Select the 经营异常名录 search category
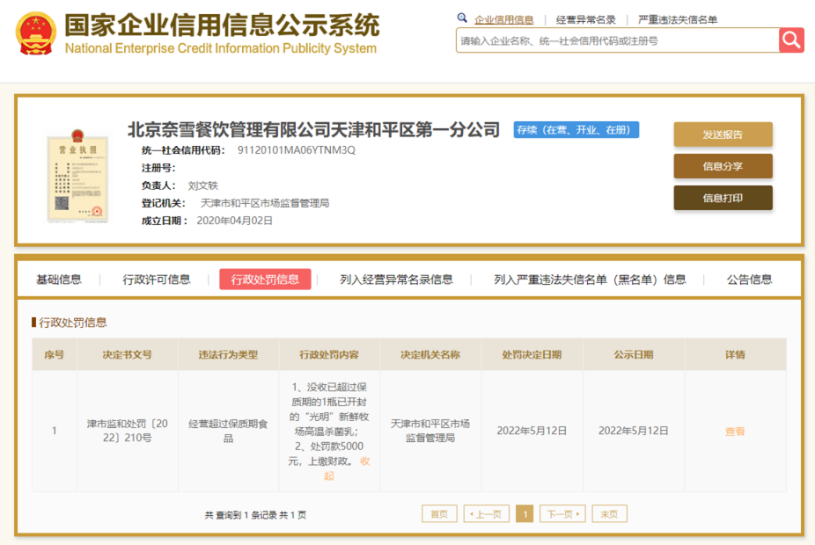This screenshot has width=815, height=545. tap(586, 19)
